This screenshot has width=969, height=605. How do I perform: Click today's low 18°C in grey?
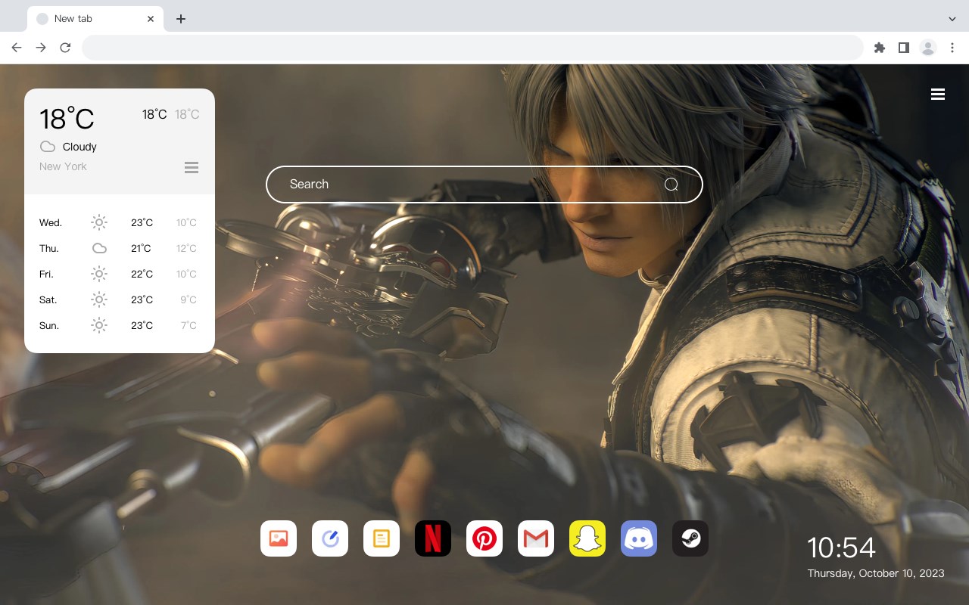pos(187,114)
